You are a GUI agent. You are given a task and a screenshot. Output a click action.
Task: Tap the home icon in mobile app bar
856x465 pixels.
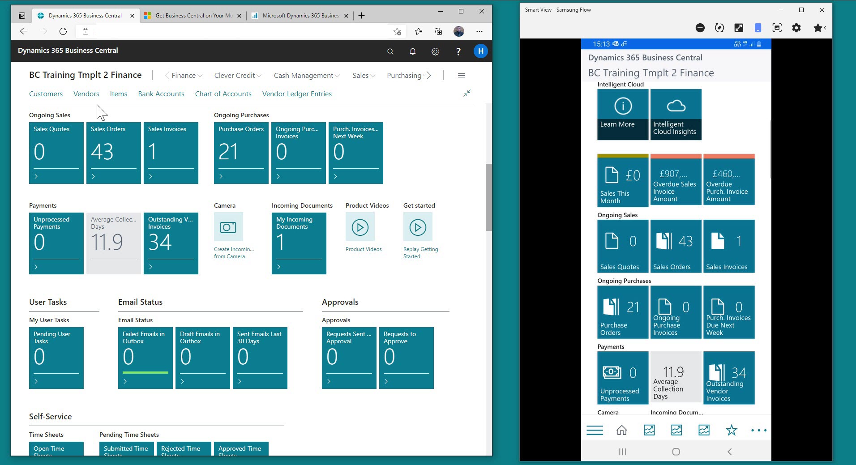(622, 430)
